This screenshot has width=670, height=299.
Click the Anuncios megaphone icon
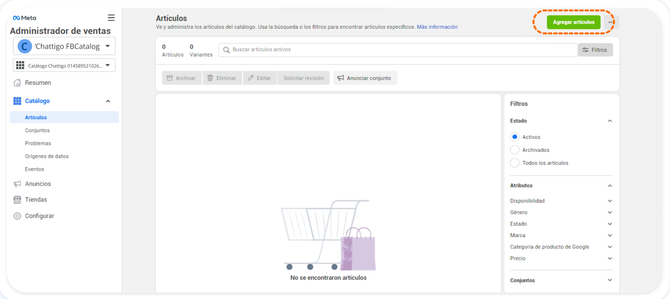[x=18, y=184]
